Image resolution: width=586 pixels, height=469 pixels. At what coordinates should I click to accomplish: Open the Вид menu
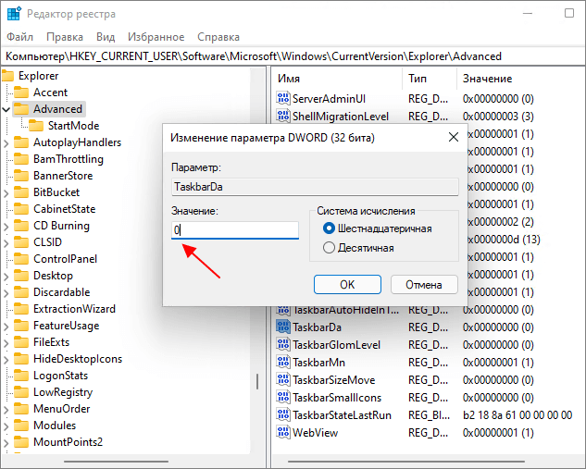point(106,37)
